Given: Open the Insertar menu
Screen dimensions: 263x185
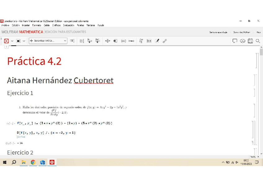Looking at the screenshot, I should [x=26, y=25].
